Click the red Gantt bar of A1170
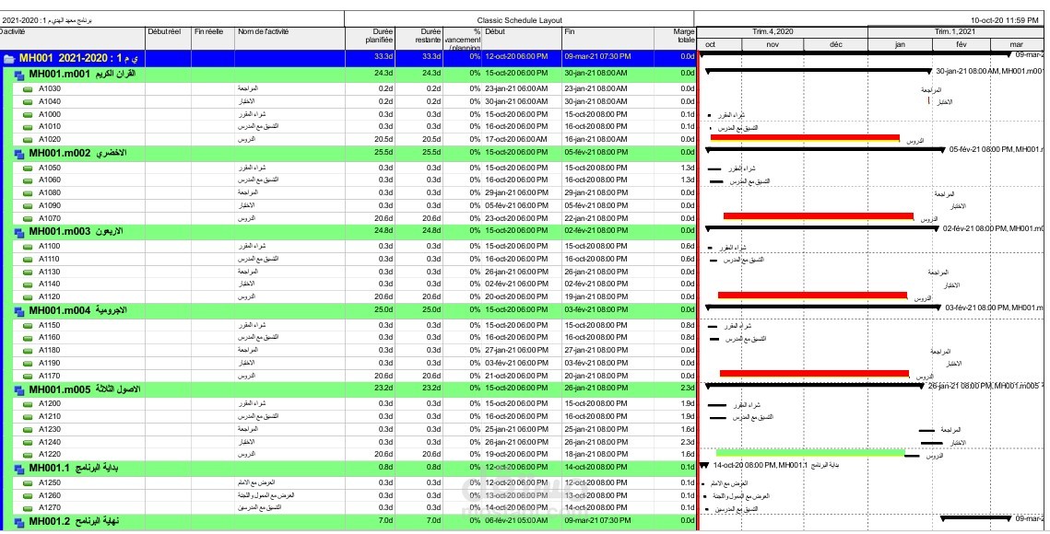 pyautogui.click(x=814, y=374)
